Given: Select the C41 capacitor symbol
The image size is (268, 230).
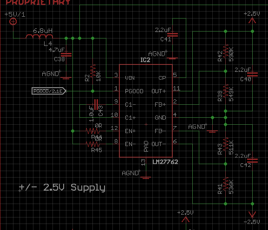Looking at the screenshot, I should tap(173, 35).
